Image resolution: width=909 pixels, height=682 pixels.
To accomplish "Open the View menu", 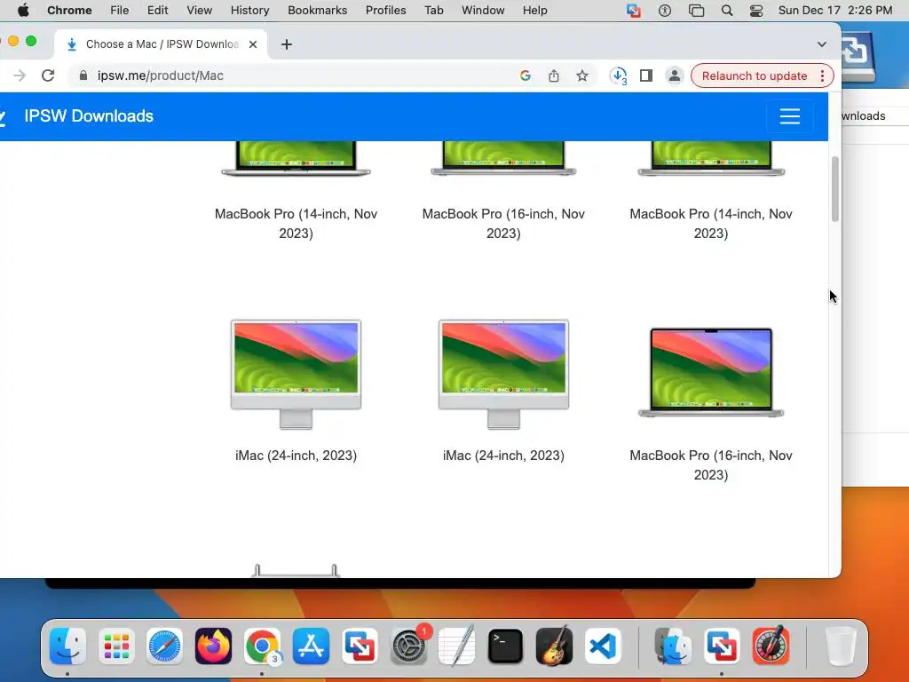I will tap(199, 11).
